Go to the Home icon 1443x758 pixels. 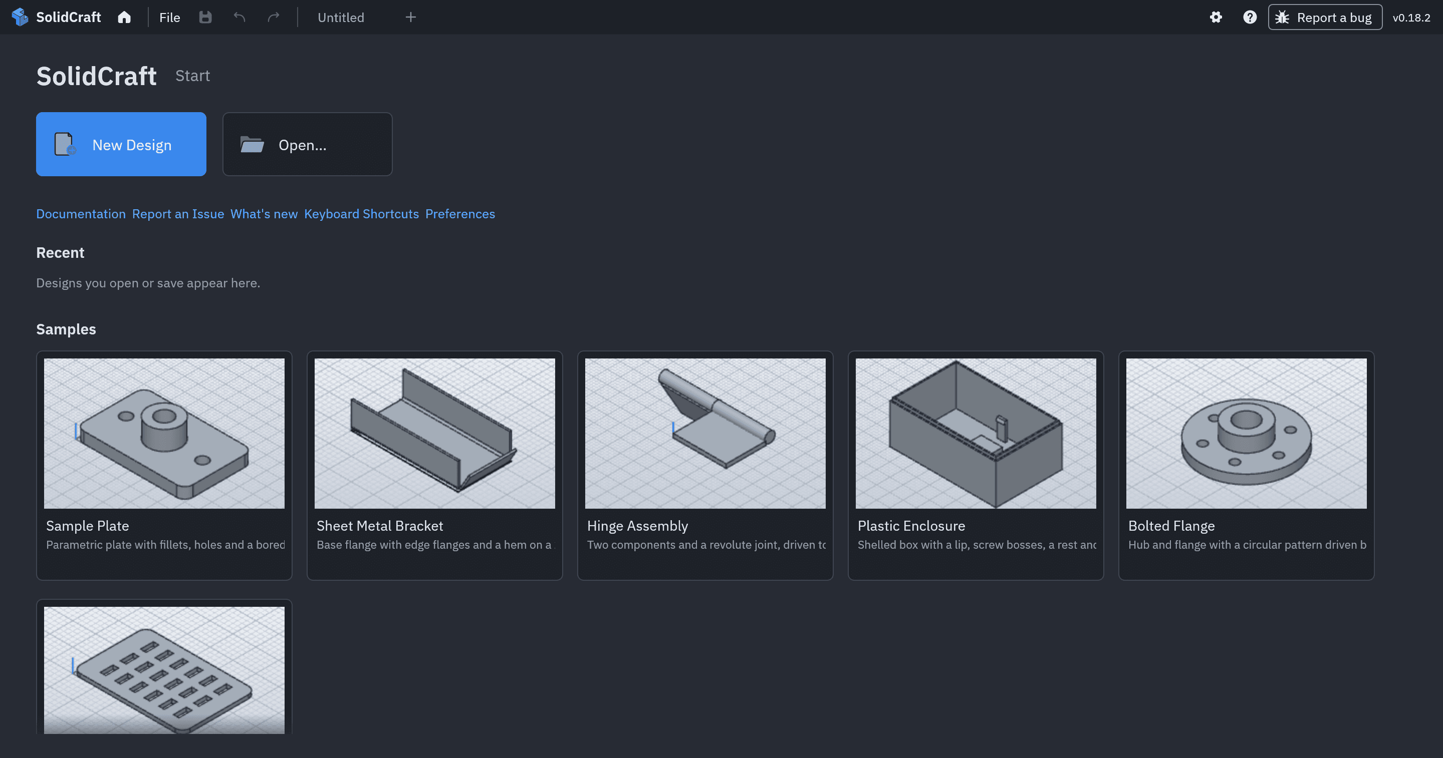click(x=124, y=18)
